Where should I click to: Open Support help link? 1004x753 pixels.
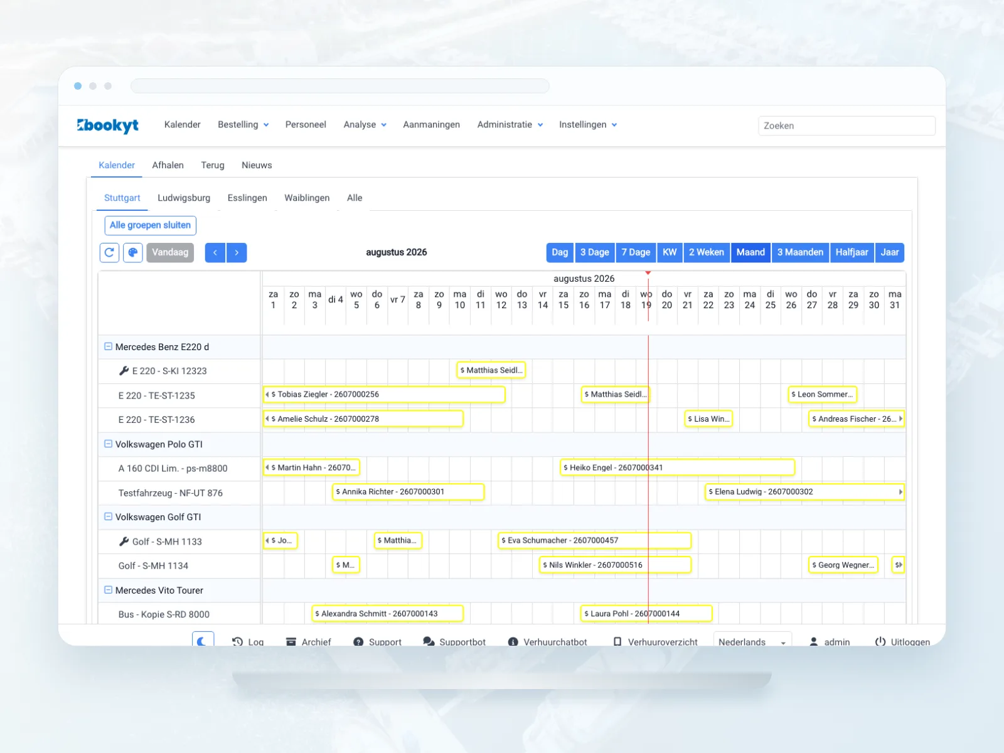377,642
